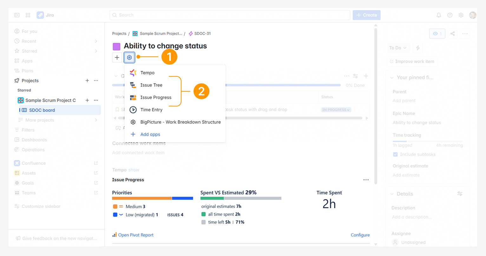The width and height of the screenshot is (486, 256).
Task: Click the Create button
Action: pos(366,15)
